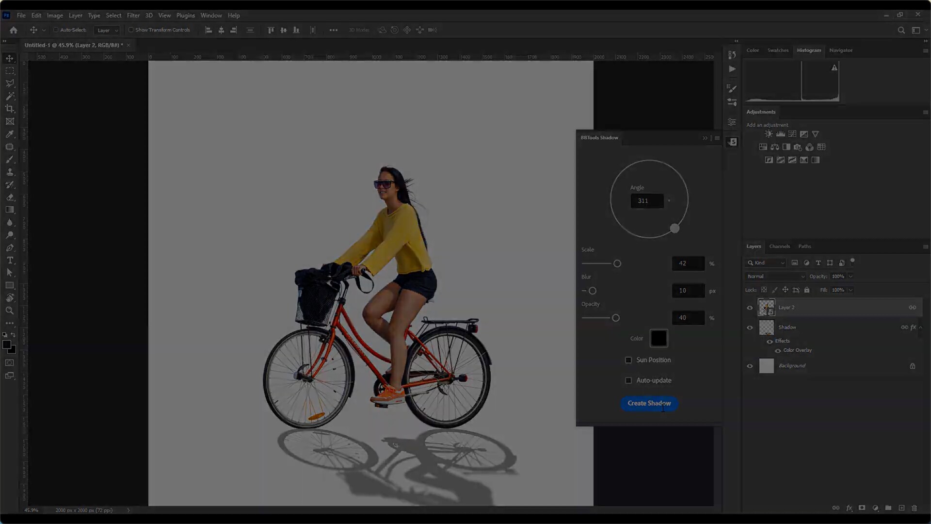
Task: Switch to the Channels tab
Action: (779, 246)
